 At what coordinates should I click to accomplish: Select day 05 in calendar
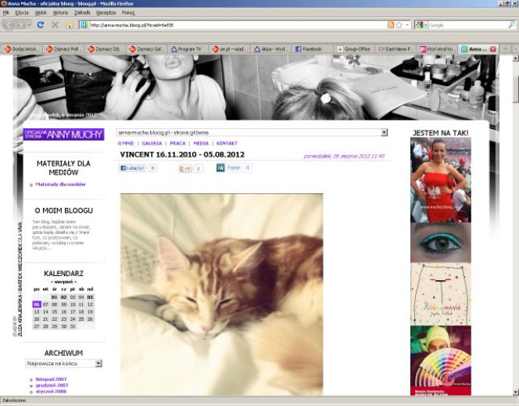coord(90,297)
